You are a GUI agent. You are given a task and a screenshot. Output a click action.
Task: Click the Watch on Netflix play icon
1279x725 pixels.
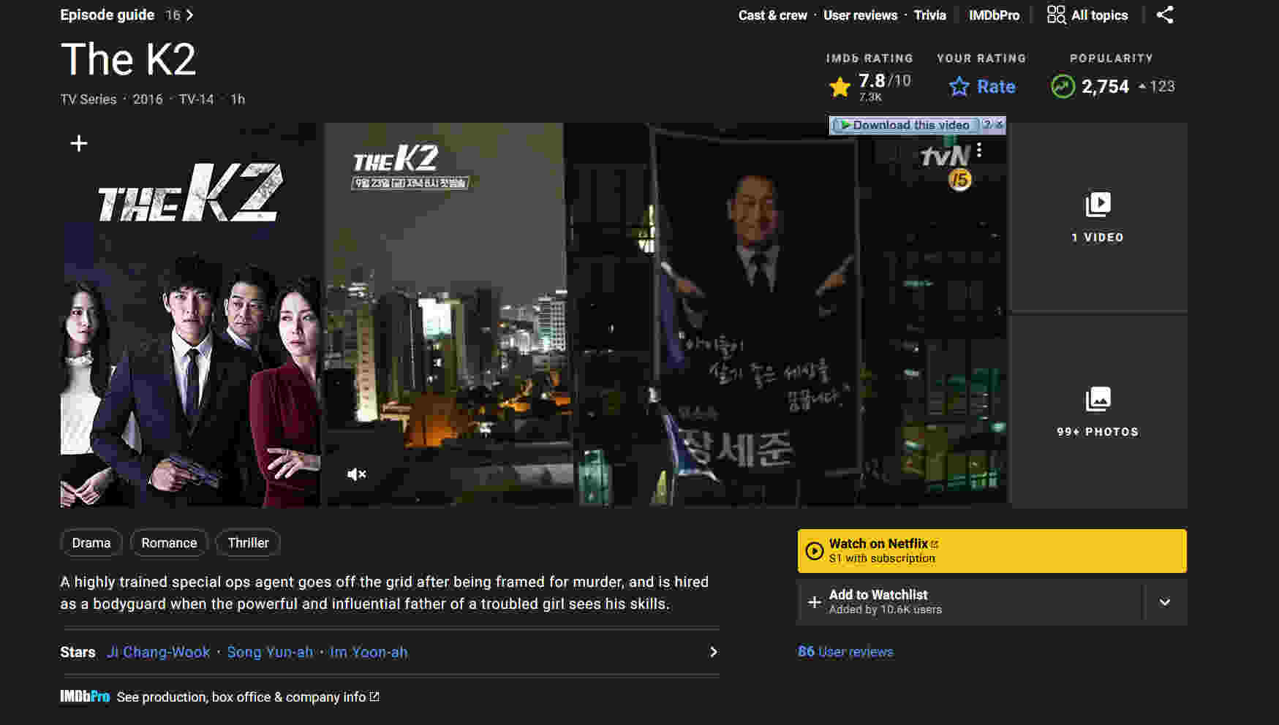tap(814, 550)
